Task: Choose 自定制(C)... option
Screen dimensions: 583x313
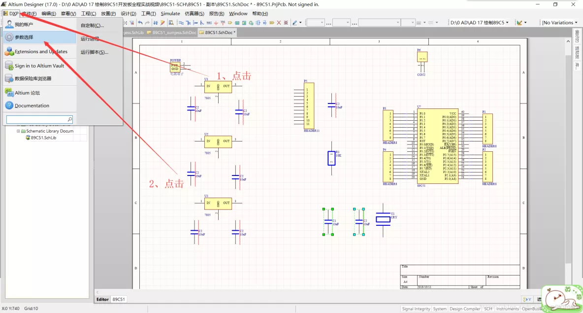Action: [x=92, y=25]
